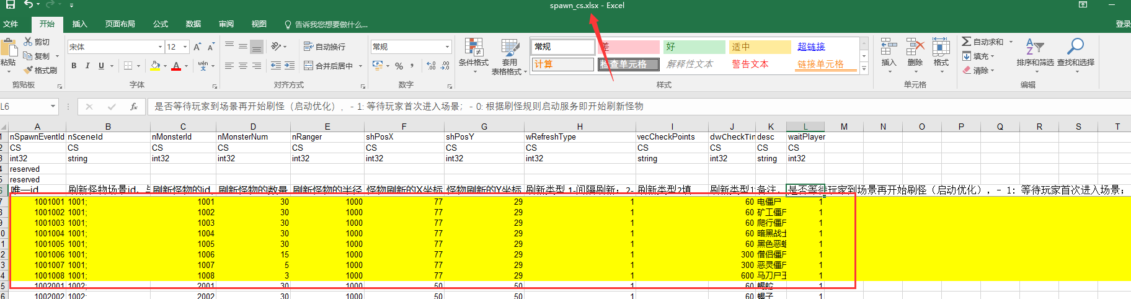Apply the 超链接 hyperlink cell style
The image size is (1131, 299).
[x=811, y=47]
